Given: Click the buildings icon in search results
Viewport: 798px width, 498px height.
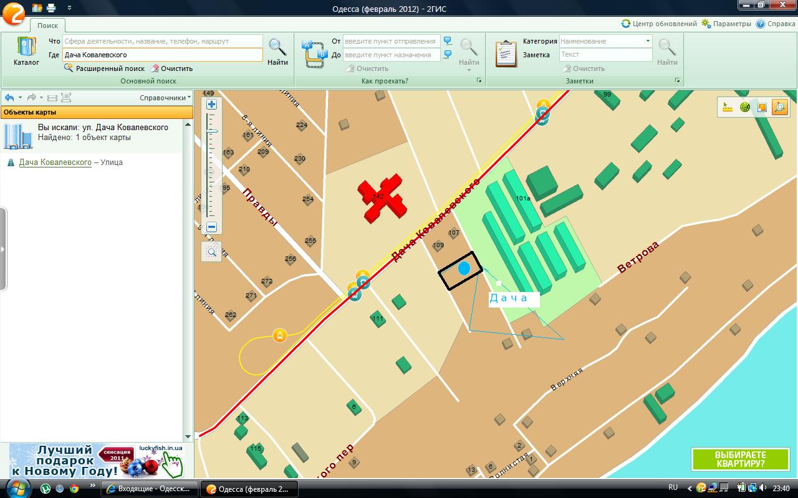Looking at the screenshot, I should [x=18, y=136].
